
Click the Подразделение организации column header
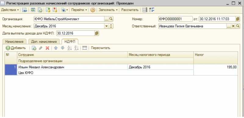(105, 61)
